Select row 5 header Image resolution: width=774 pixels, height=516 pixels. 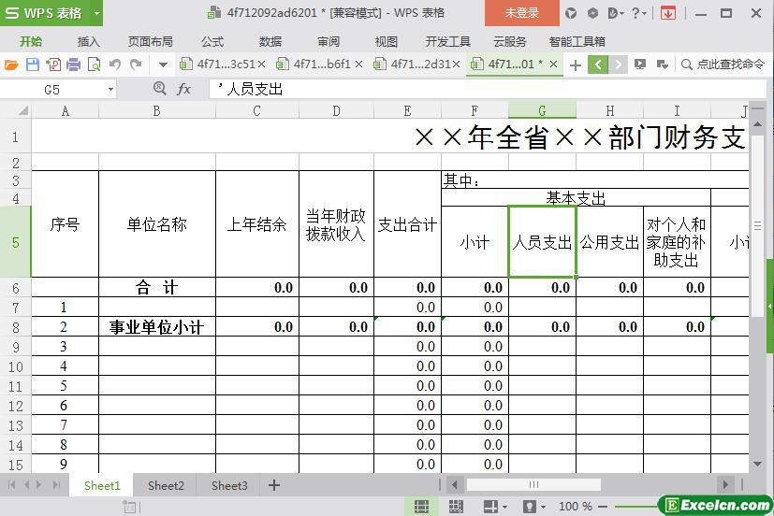point(15,242)
